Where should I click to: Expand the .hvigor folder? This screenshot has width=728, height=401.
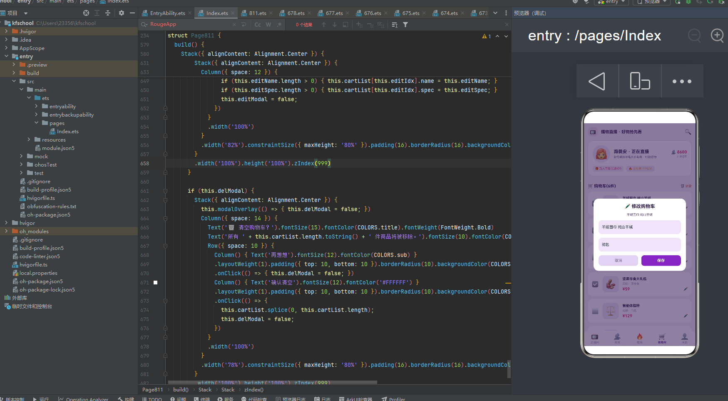[6, 31]
